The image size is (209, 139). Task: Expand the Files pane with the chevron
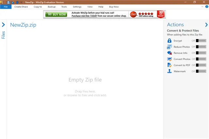click(x=3, y=24)
